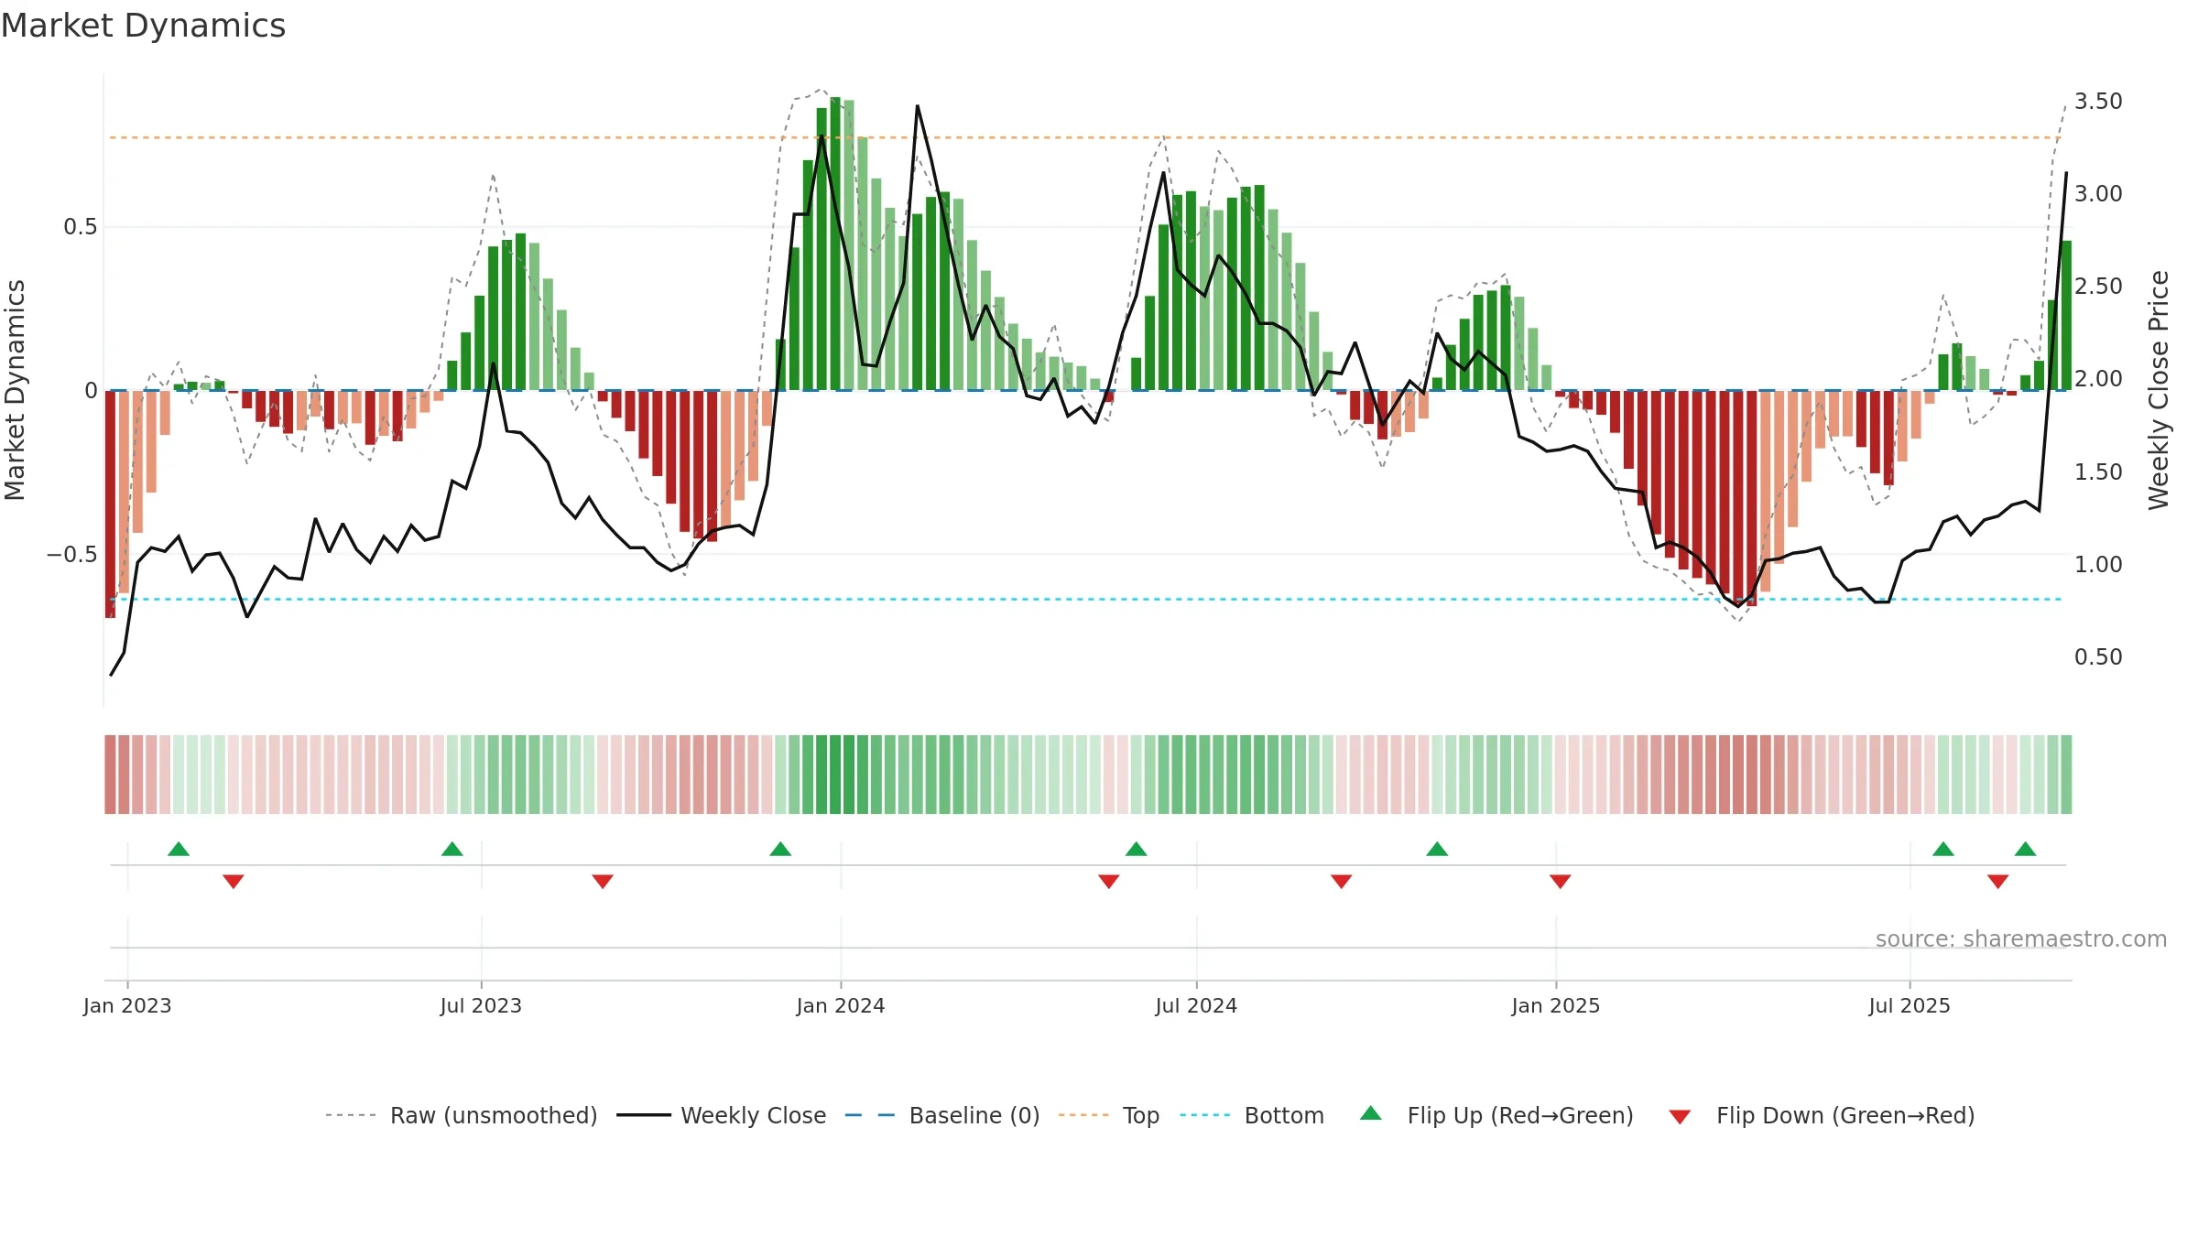The image size is (2198, 1236).
Task: Click the Jul 2025 x-axis label
Action: tap(1910, 1005)
